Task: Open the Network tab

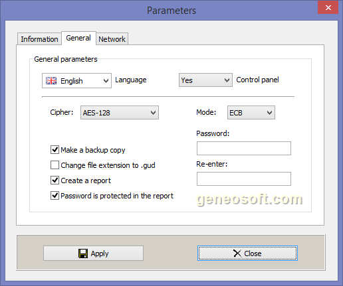Action: 112,39
